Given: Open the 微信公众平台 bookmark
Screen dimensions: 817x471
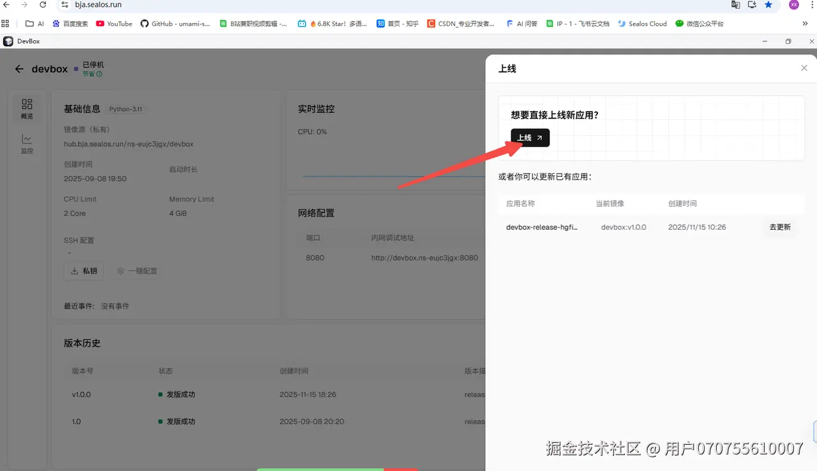Looking at the screenshot, I should tap(700, 24).
